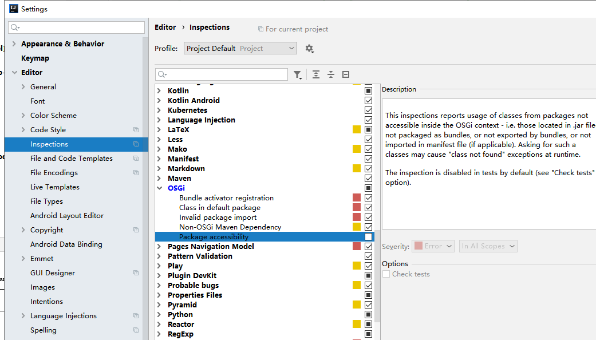This screenshot has width=596, height=340.
Task: Click the inspections search magnifier icon
Action: click(x=162, y=74)
